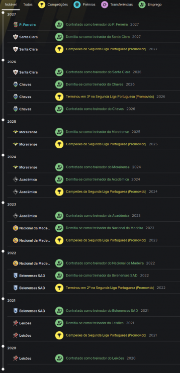Open Académica club in the champions 2024 row

[x=28, y=192]
